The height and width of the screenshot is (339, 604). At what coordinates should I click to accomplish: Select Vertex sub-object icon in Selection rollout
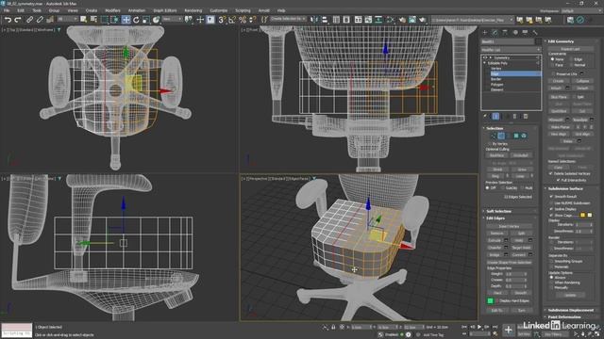click(x=494, y=136)
